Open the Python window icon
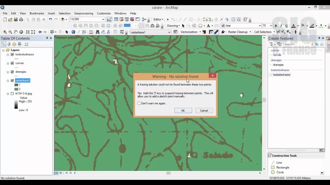Image resolution: width=330 pixels, height=185 pixels. click(x=137, y=19)
